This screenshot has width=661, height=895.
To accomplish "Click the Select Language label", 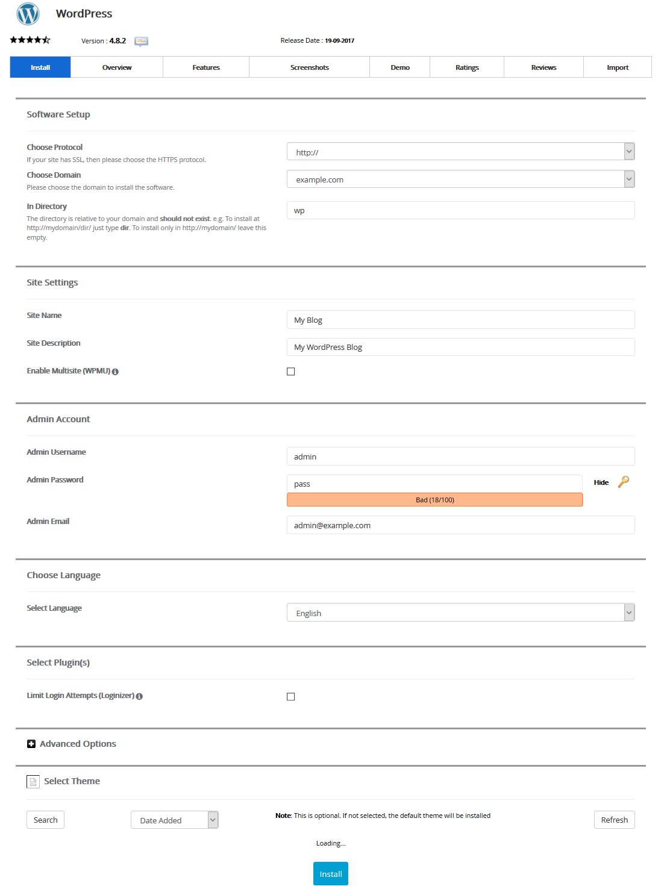I will pyautogui.click(x=54, y=608).
